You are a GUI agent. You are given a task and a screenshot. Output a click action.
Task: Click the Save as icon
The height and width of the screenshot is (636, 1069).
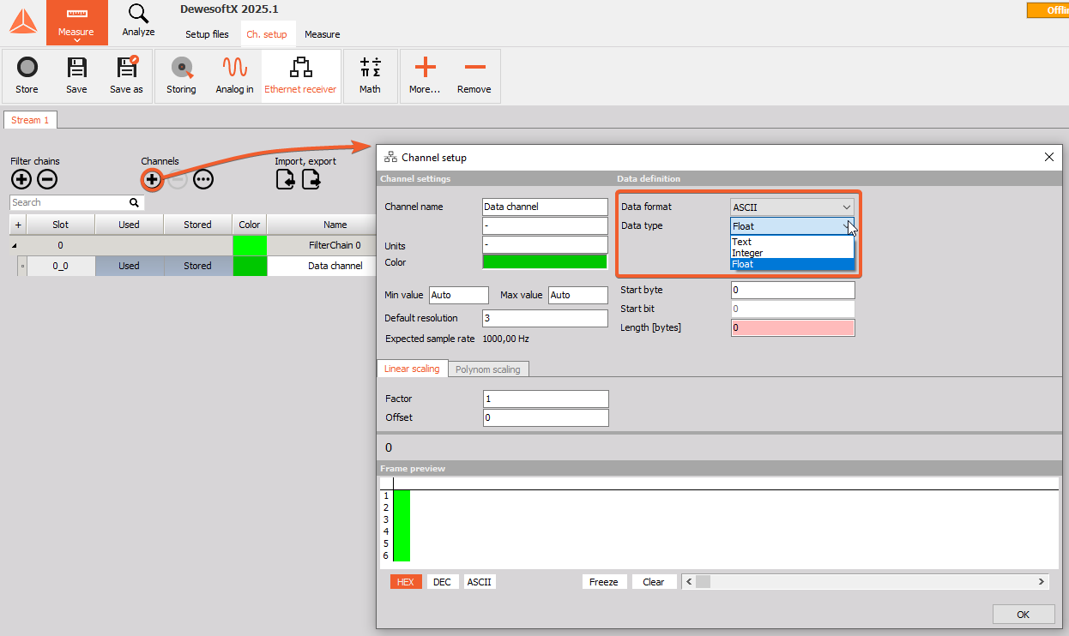coord(126,75)
